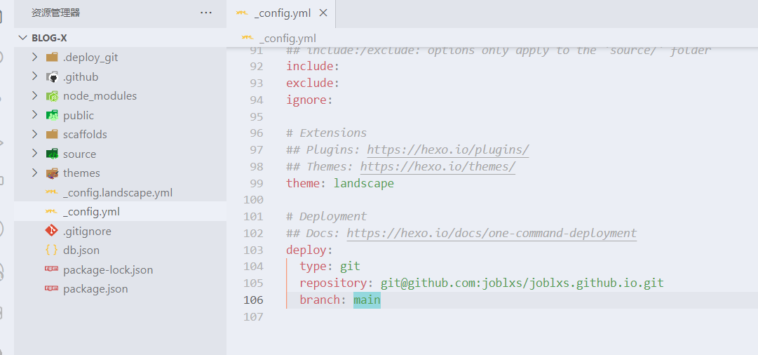The image size is (758, 355).
Task: Click the GitHub icon beside .github folder
Action: [x=52, y=77]
